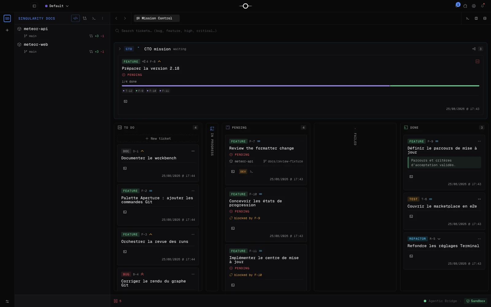491x307 pixels.
Task: Open the terminal icon beside the DEV badge
Action: 251,172
